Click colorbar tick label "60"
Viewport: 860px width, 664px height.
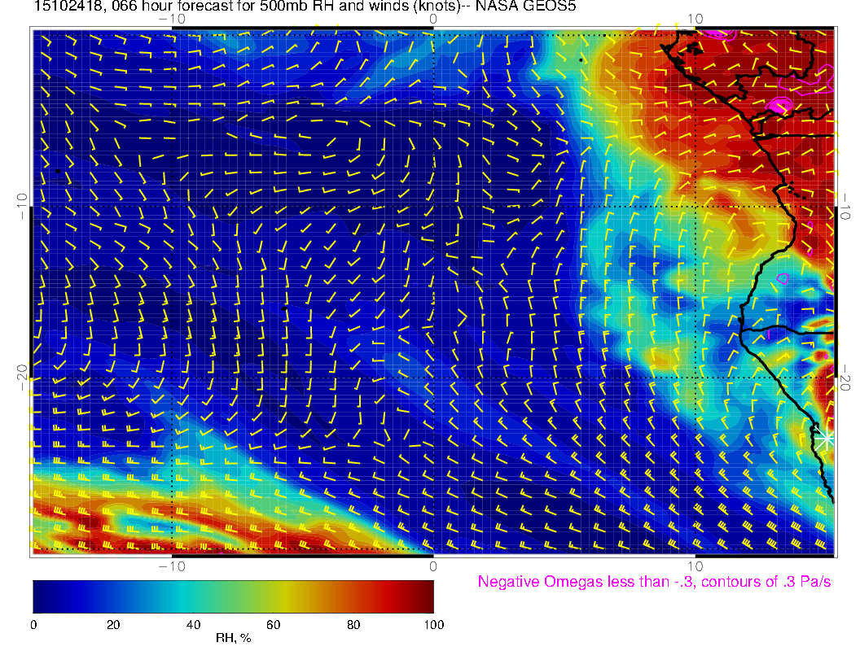tap(273, 625)
